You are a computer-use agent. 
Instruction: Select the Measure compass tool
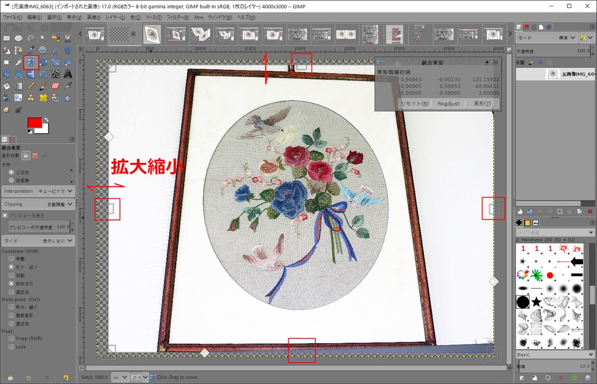point(55,50)
